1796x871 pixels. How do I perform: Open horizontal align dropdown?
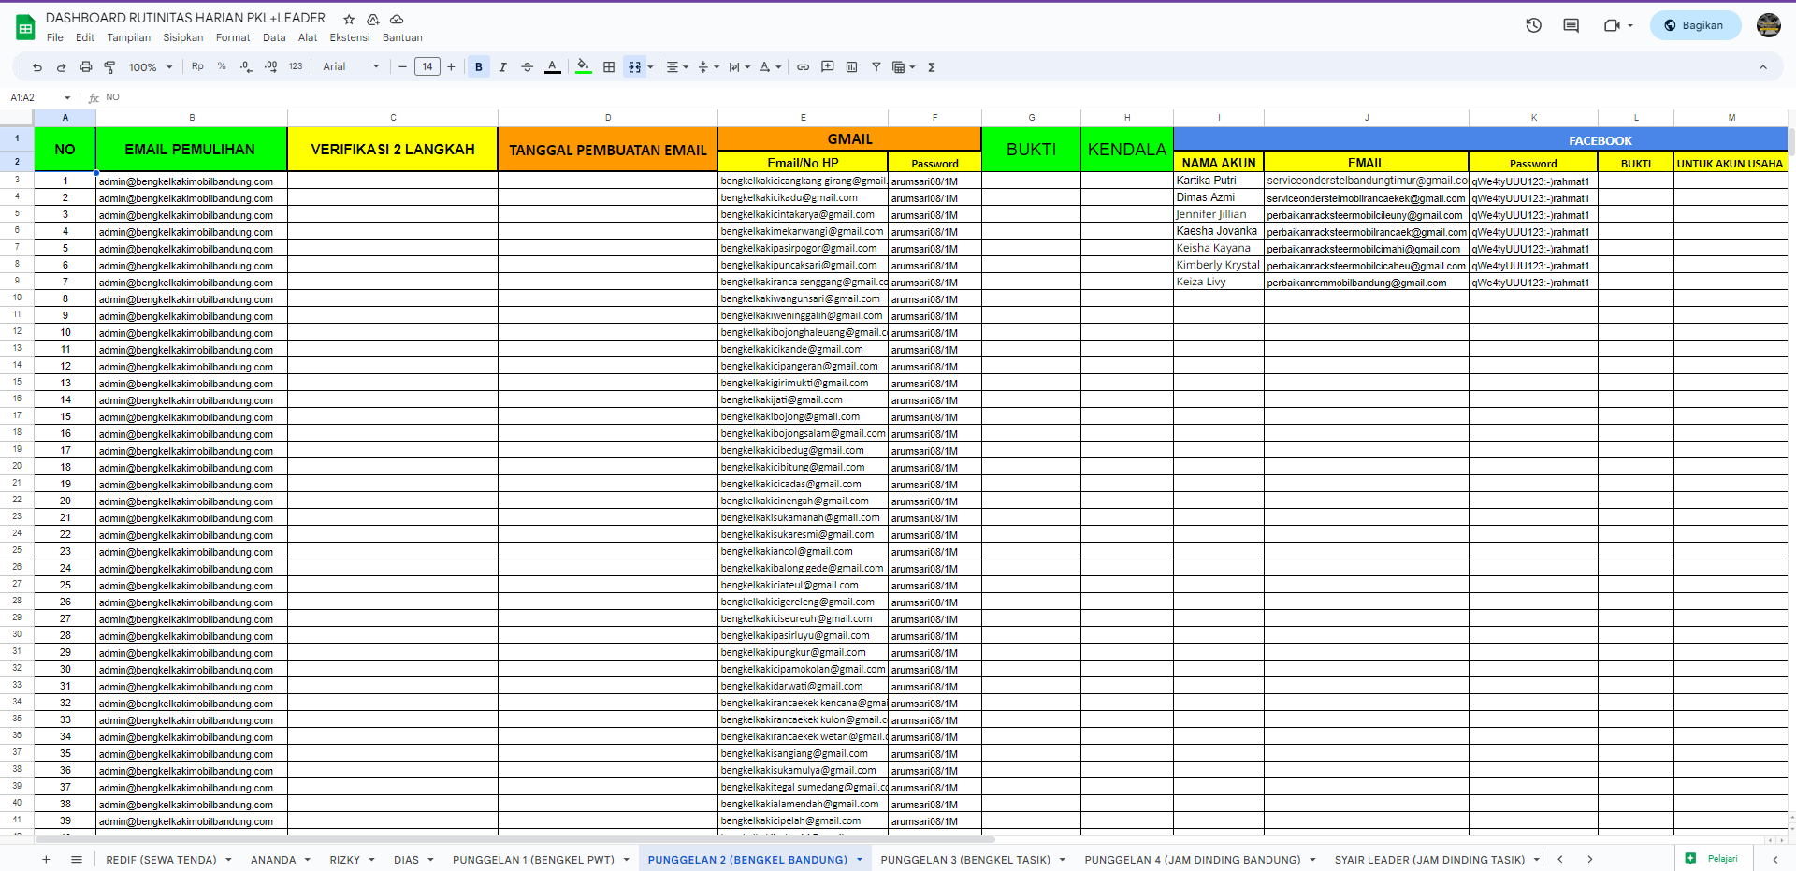677,66
